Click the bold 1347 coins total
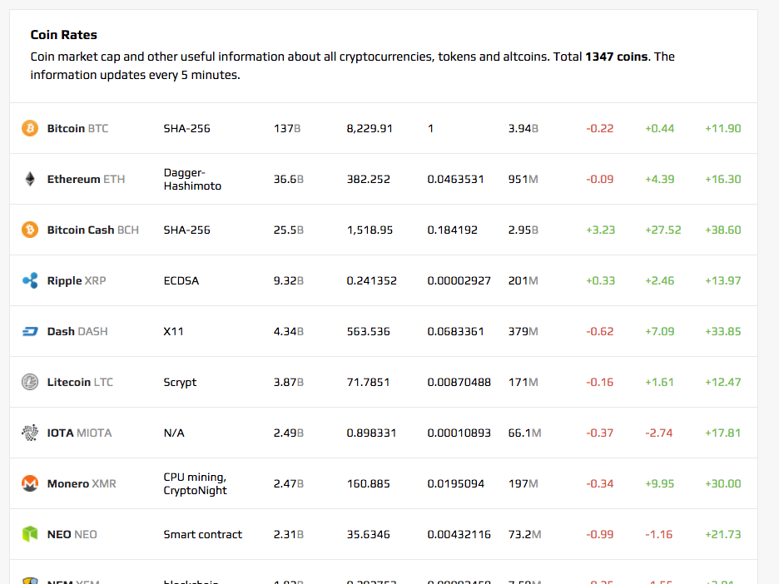This screenshot has width=779, height=584. [617, 57]
